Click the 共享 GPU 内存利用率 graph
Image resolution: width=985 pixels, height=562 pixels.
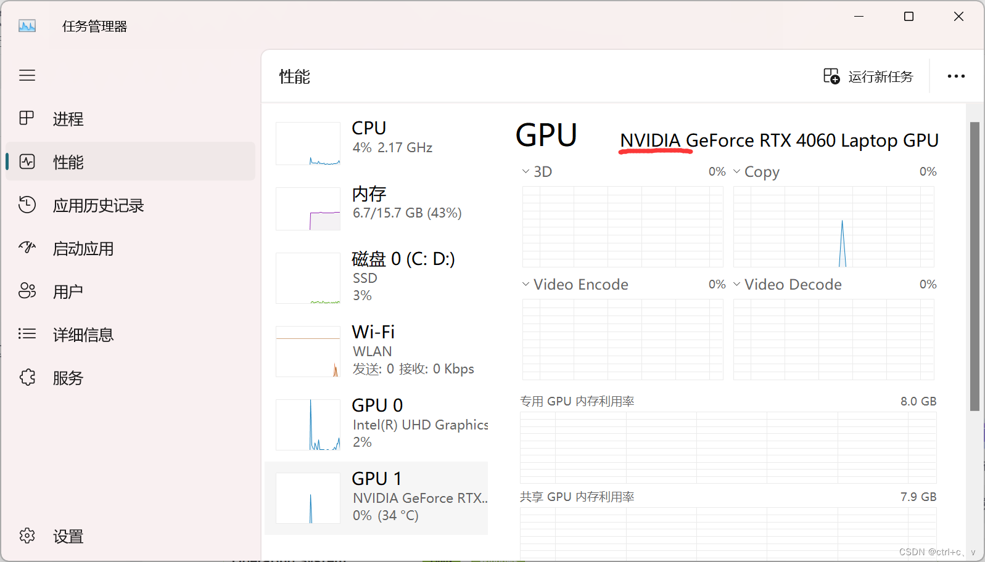click(728, 534)
